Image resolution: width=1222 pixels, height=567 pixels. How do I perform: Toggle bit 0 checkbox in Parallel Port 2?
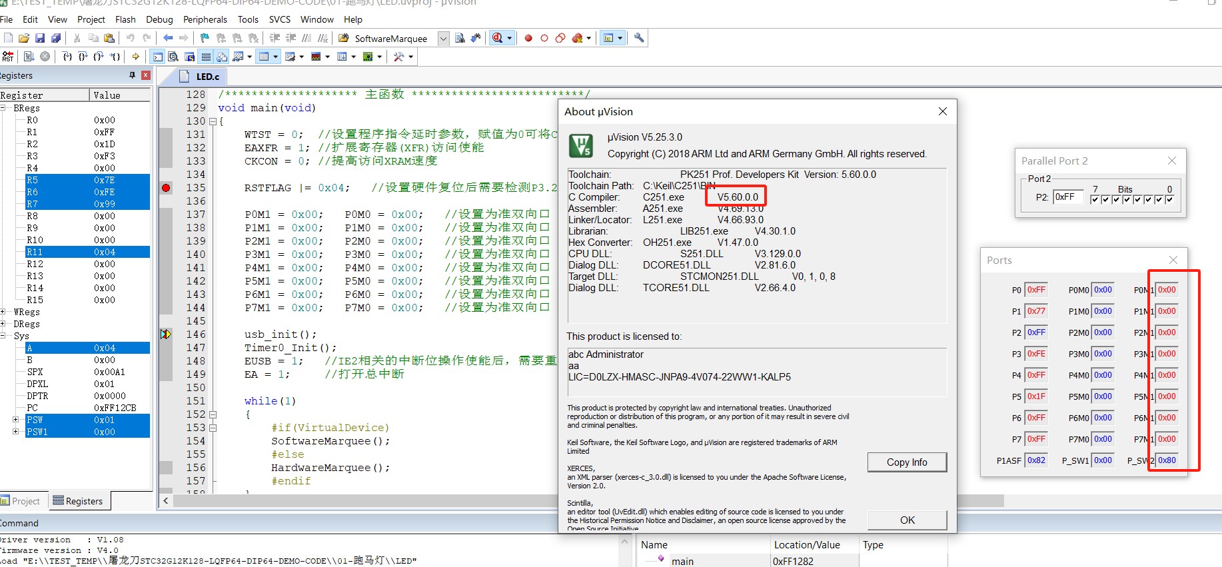pyautogui.click(x=1169, y=199)
